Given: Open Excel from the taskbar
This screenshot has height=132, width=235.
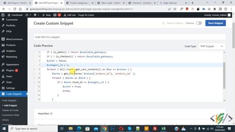Looking at the screenshot, I should (x=163, y=129).
